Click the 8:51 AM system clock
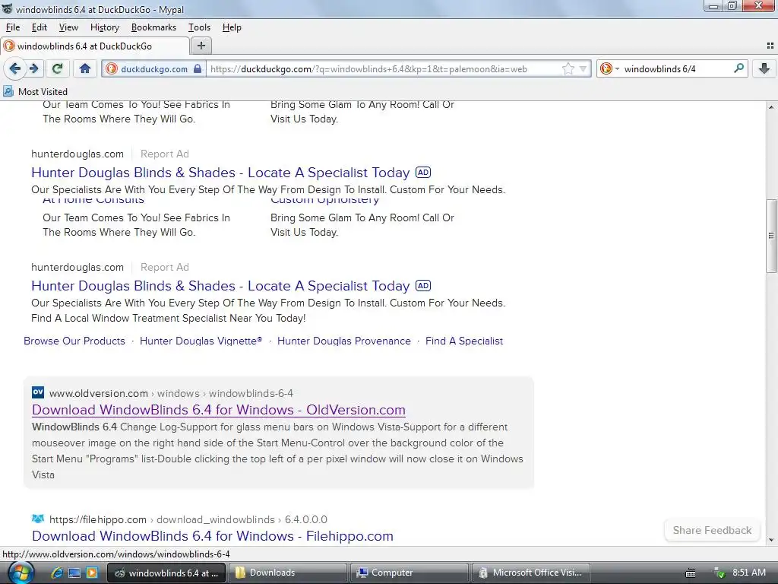 point(748,573)
